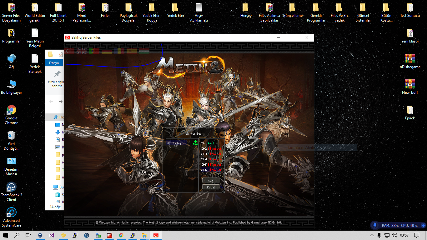Open Ağ network desktop icon
427x240 pixels.
click(x=11, y=62)
